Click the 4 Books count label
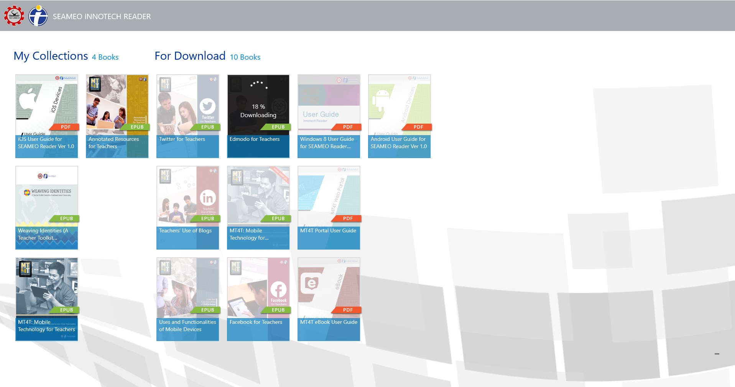 (x=105, y=57)
